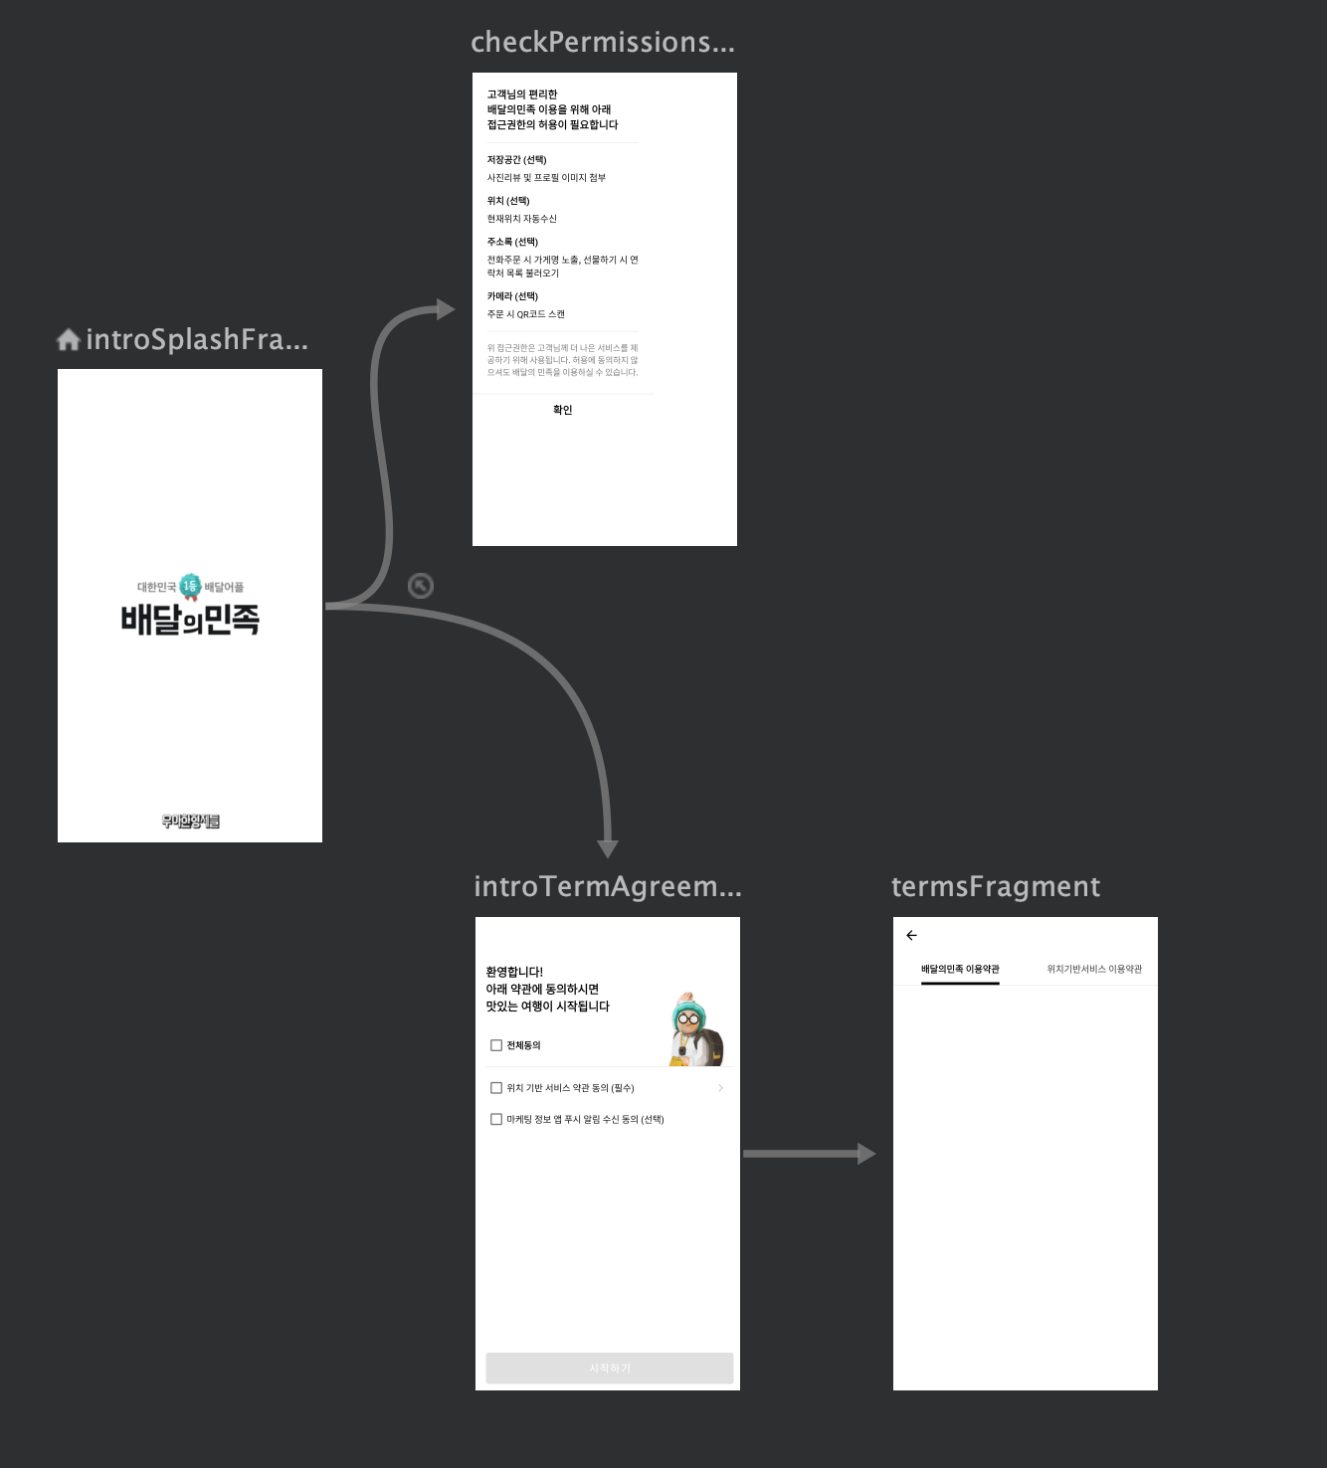The width and height of the screenshot is (1327, 1468).
Task: Select the introTermAgreement destination title
Action: (608, 886)
